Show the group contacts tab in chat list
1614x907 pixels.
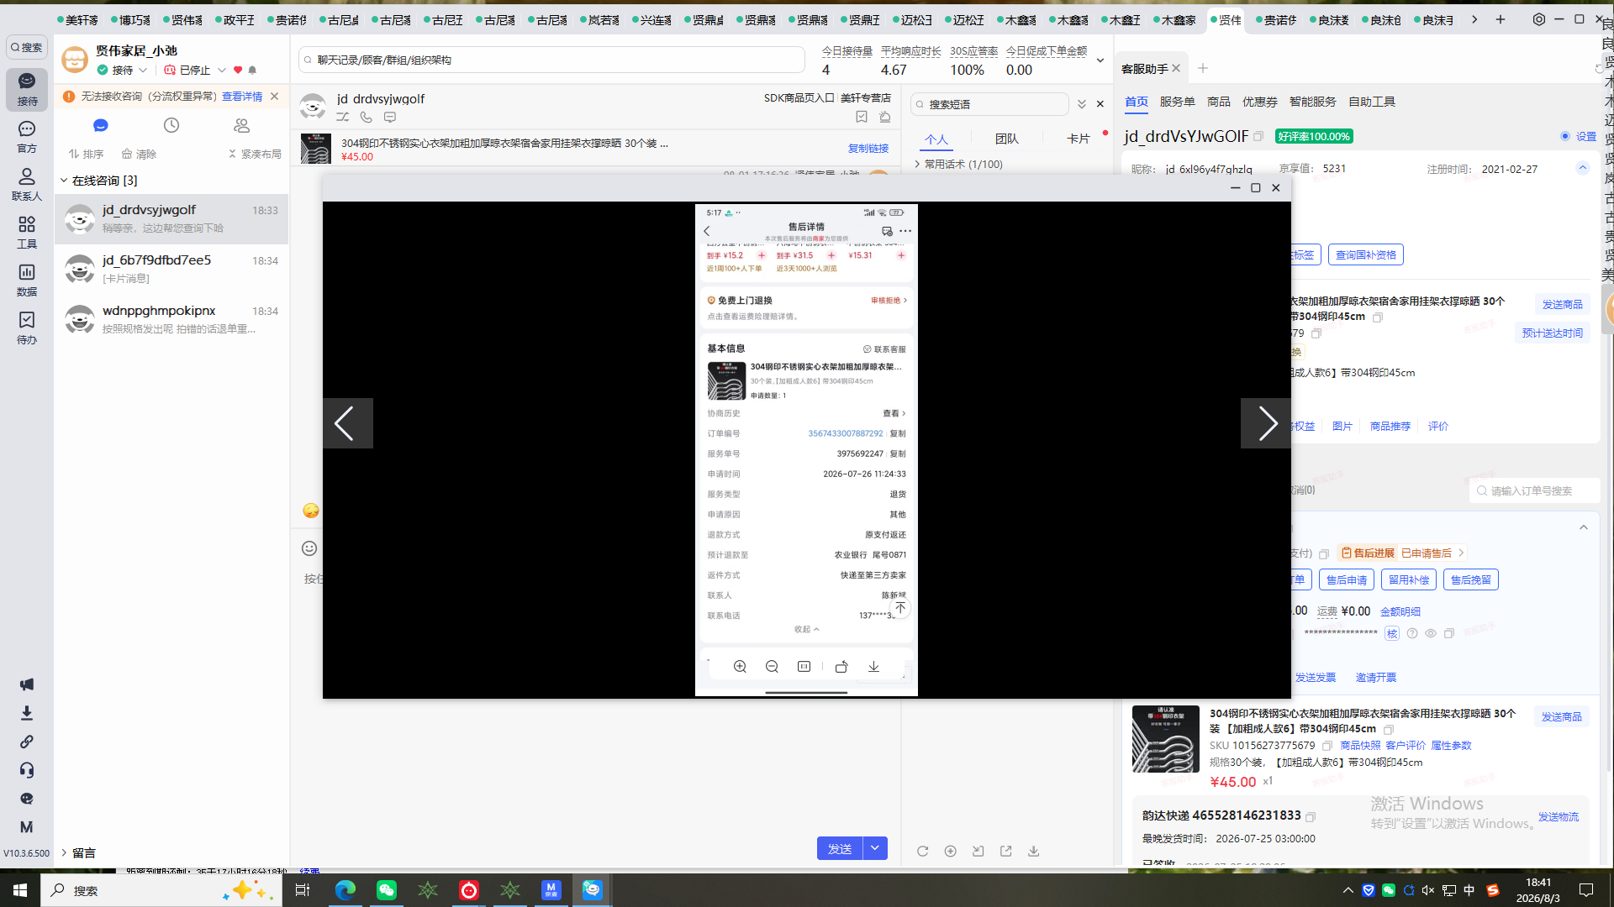242,125
